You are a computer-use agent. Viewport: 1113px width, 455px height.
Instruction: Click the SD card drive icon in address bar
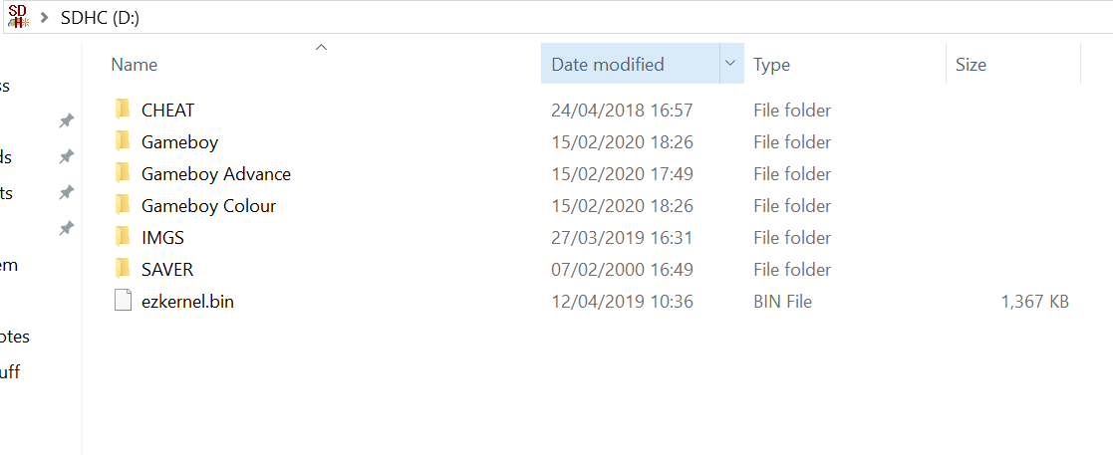click(18, 16)
